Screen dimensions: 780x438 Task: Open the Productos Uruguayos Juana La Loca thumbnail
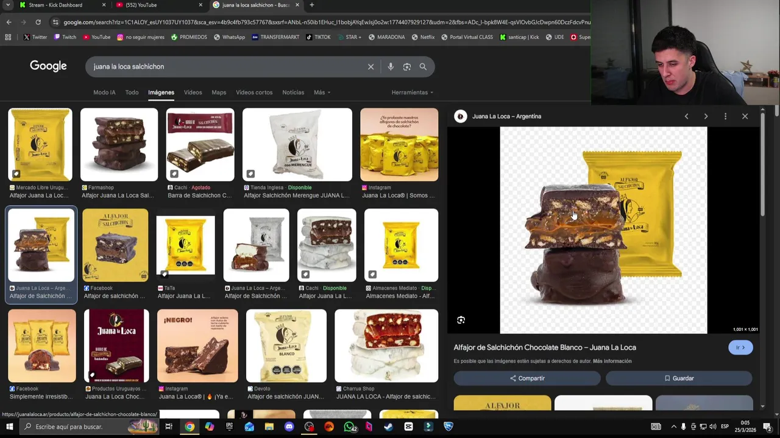pyautogui.click(x=116, y=346)
